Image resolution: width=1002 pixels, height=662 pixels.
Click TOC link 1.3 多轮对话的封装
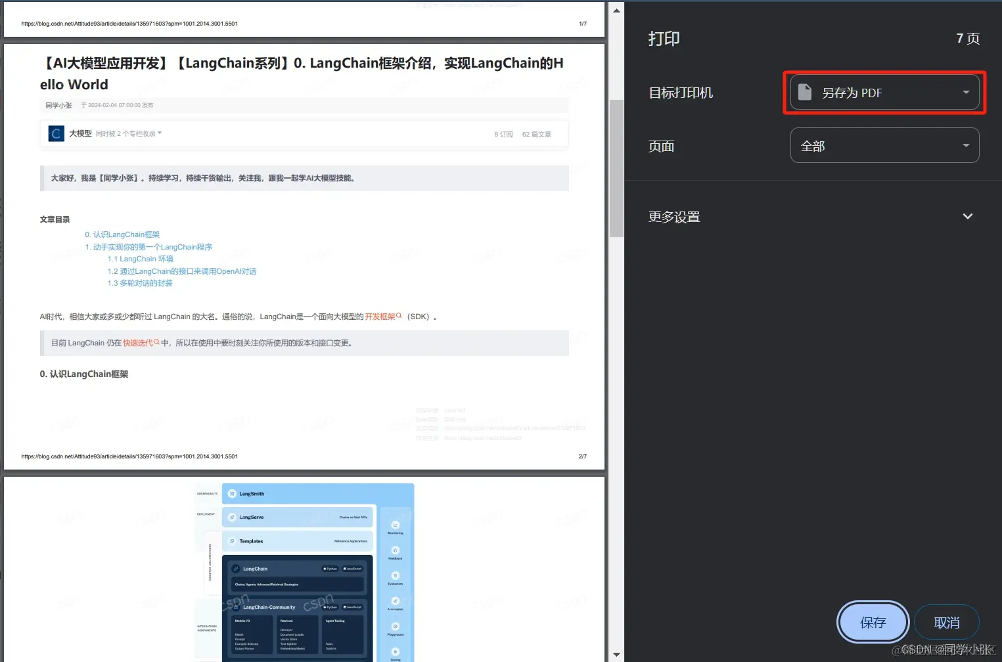(x=140, y=283)
